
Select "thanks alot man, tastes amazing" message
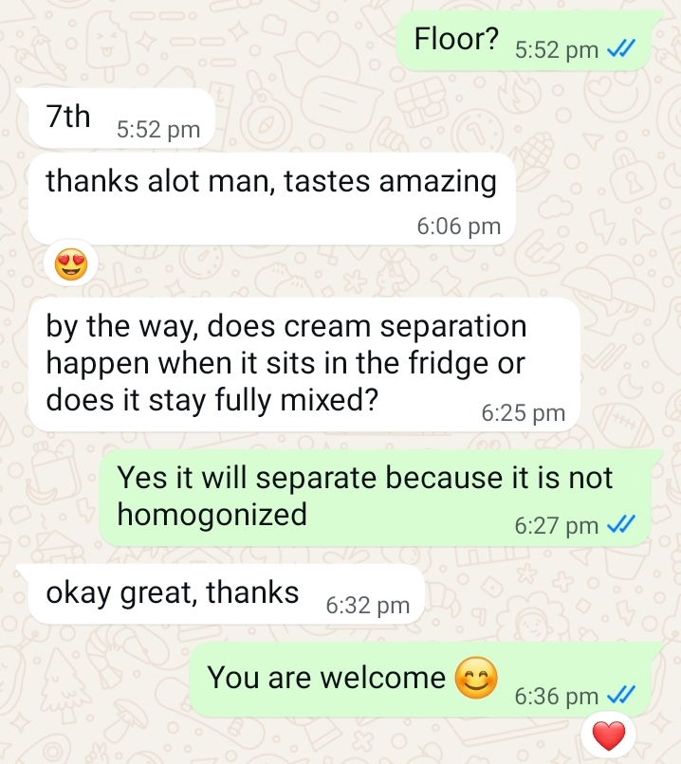[271, 199]
